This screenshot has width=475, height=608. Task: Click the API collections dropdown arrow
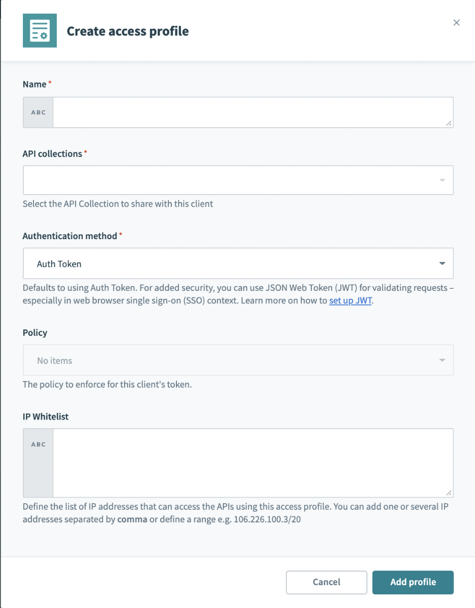[442, 180]
